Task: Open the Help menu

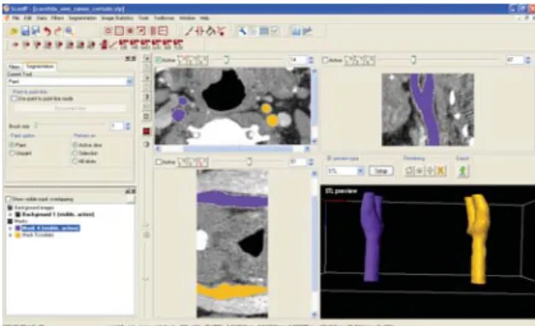Action: point(204,18)
